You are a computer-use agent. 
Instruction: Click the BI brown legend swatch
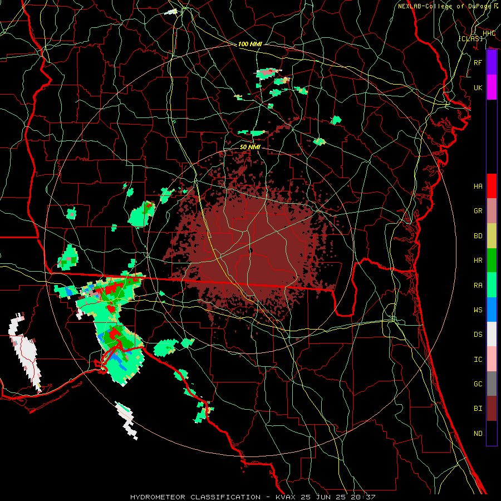pyautogui.click(x=492, y=409)
